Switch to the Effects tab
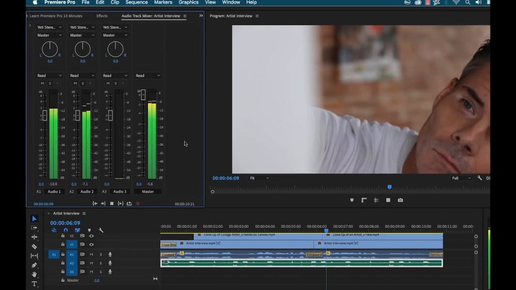This screenshot has width=516, height=290. pyautogui.click(x=102, y=16)
